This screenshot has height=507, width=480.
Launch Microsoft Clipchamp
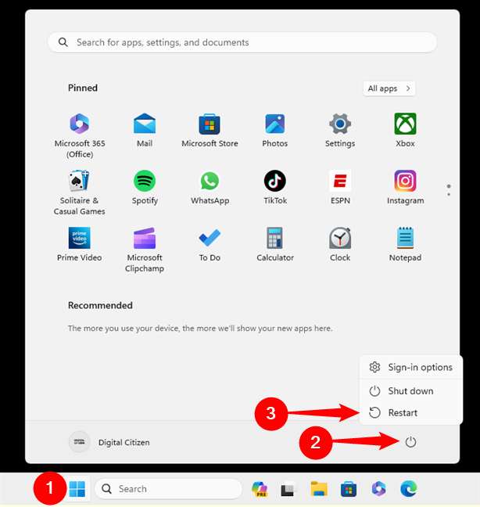[x=145, y=250]
